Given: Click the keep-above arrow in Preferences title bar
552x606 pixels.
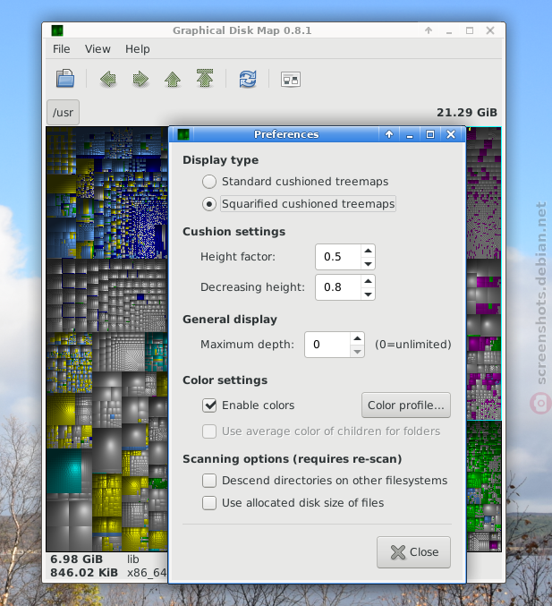Looking at the screenshot, I should [389, 134].
